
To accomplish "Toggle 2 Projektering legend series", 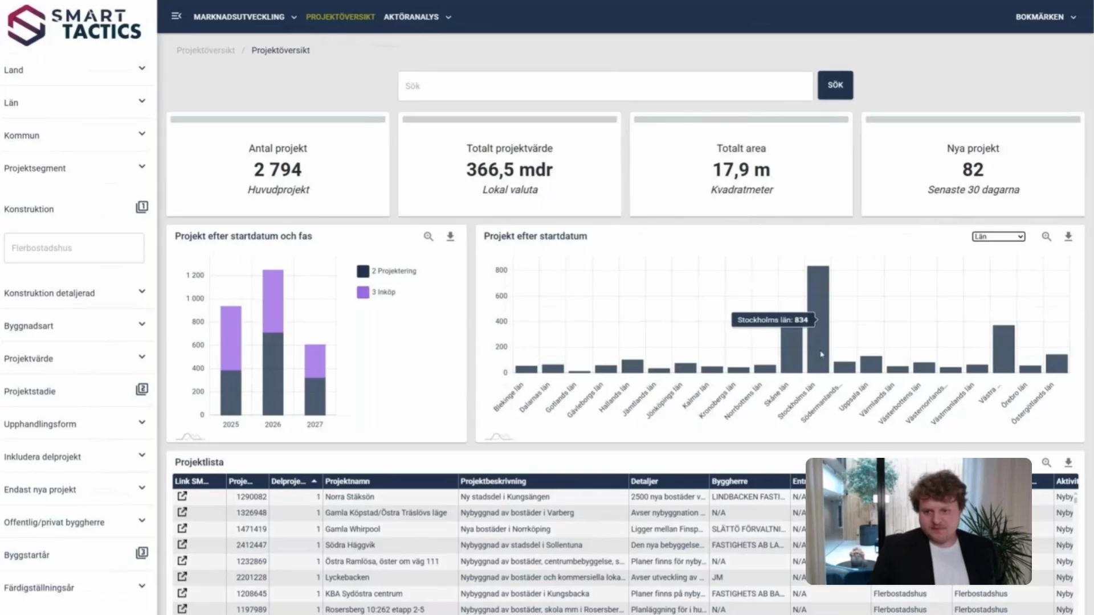I will click(387, 271).
